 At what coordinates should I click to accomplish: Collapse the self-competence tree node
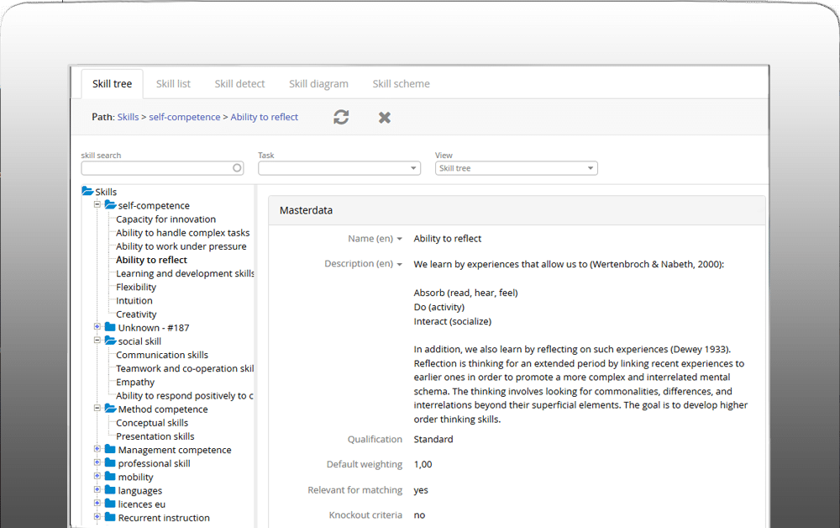click(x=97, y=204)
